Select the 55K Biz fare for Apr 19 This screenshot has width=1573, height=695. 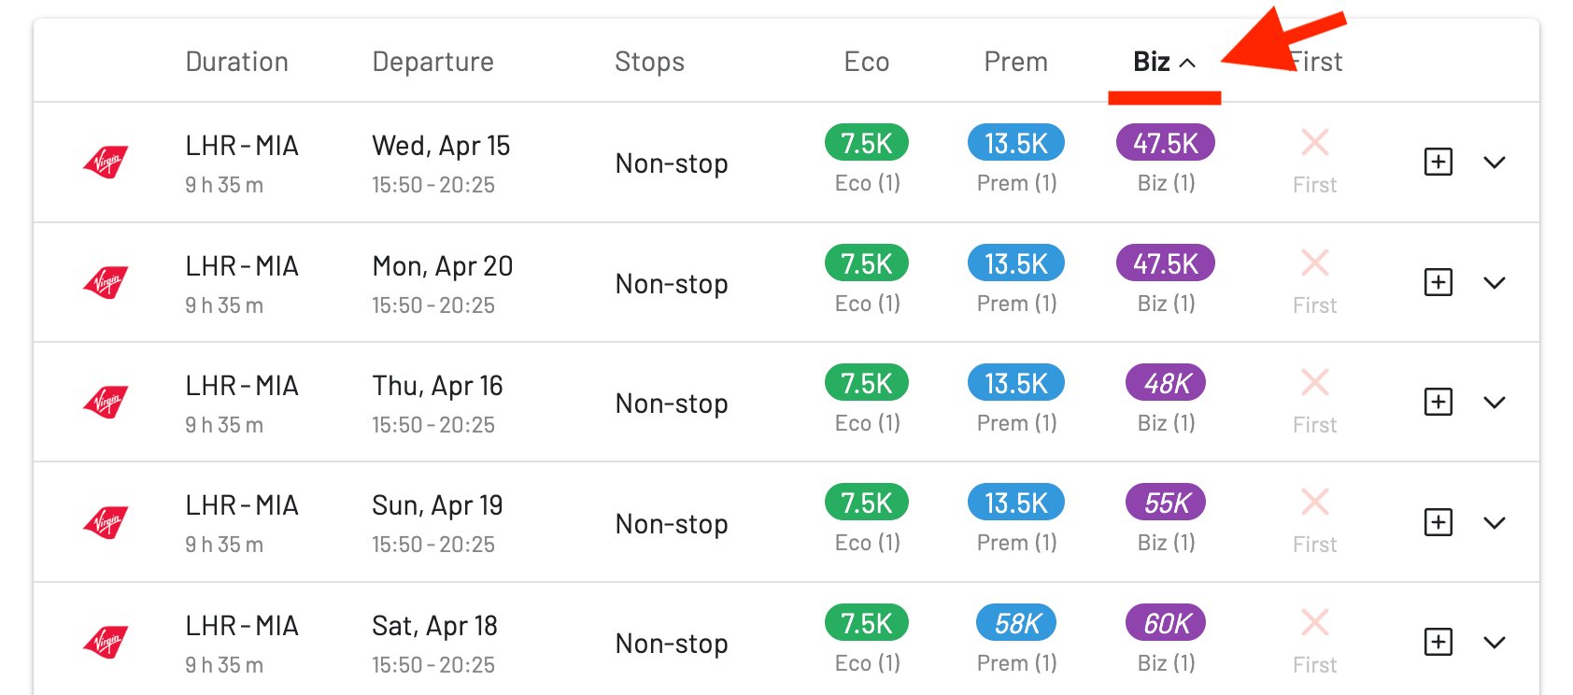point(1164,503)
